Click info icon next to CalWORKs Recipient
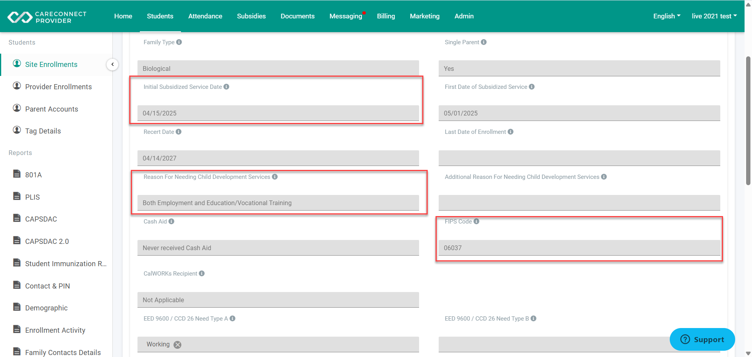 pos(202,274)
